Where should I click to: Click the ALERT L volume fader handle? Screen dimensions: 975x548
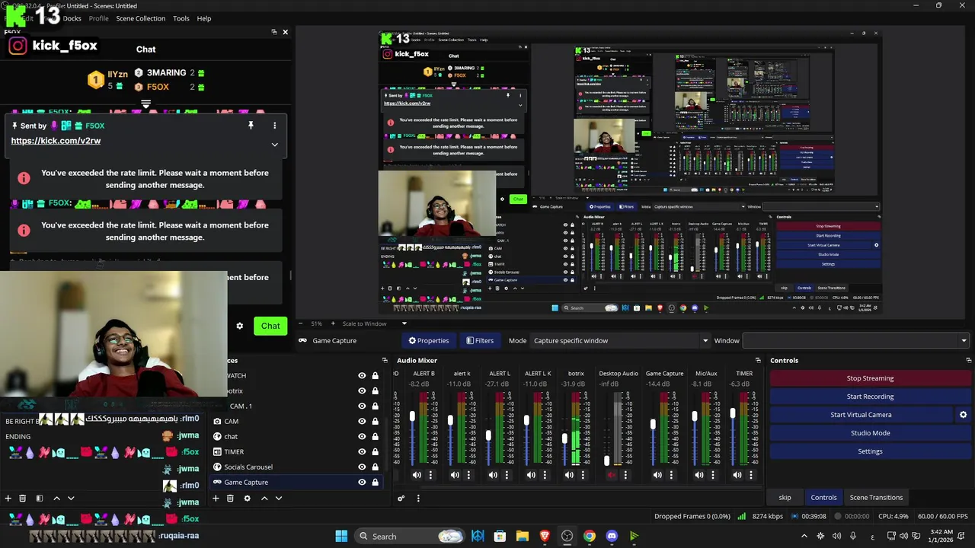tap(488, 436)
